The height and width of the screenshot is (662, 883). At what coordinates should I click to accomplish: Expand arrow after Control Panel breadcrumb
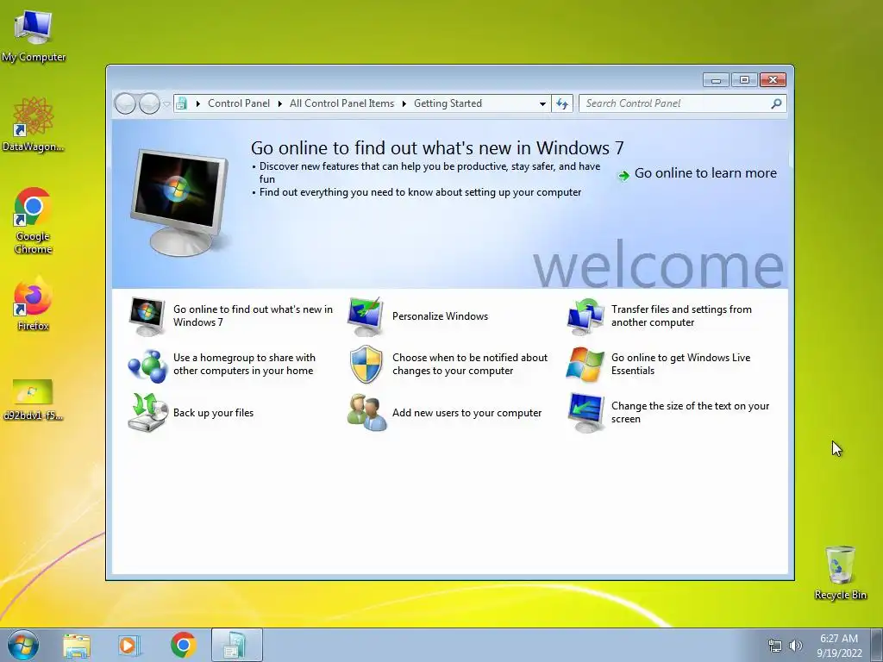pyautogui.click(x=280, y=103)
